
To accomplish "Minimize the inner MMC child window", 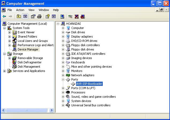I will coord(157,10).
